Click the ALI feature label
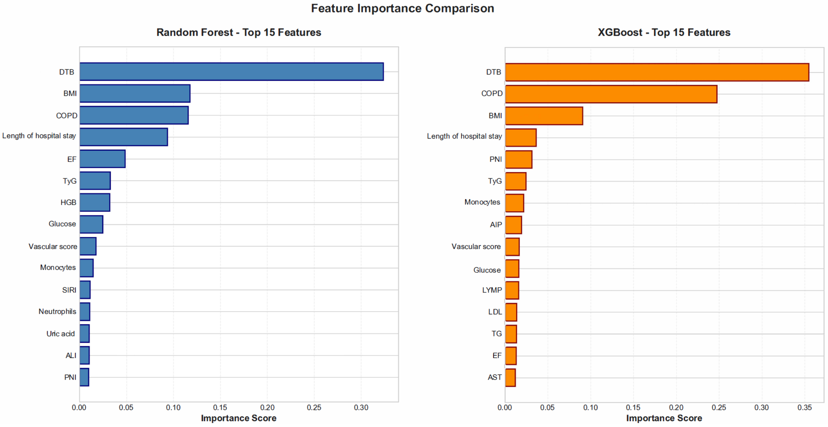This screenshot has width=828, height=427. (x=71, y=356)
